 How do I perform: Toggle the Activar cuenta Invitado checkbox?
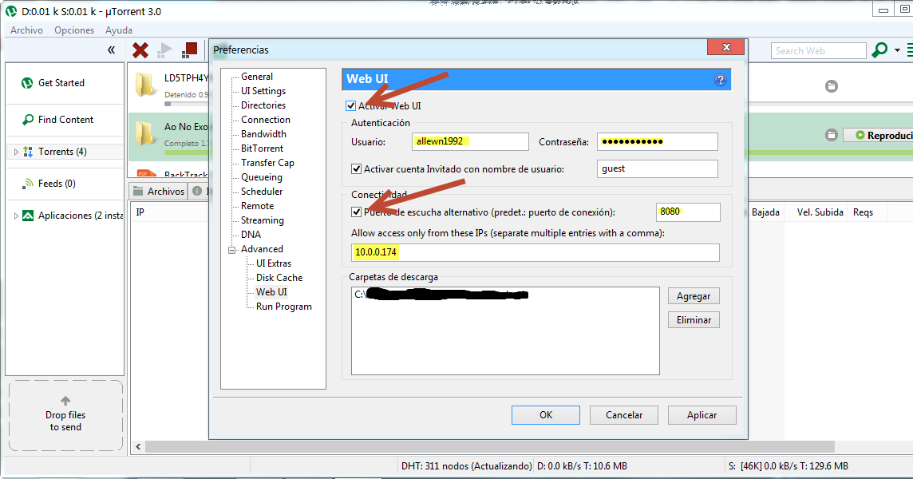coord(357,168)
